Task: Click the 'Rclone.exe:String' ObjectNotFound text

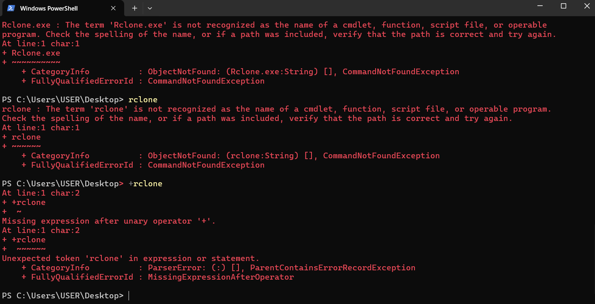Action: pos(272,72)
